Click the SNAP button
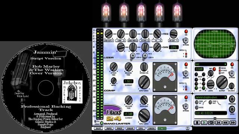The height and width of the screenshot is (134, 239). coord(130,128)
